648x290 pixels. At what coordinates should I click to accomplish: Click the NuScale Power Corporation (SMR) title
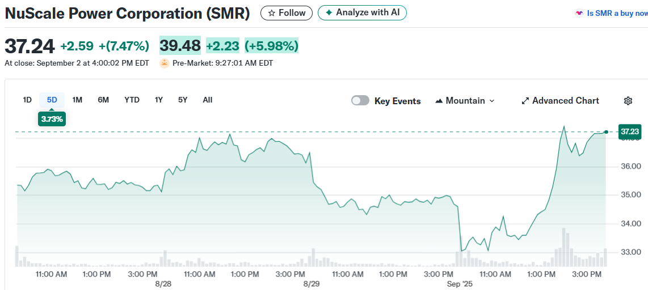click(x=127, y=14)
